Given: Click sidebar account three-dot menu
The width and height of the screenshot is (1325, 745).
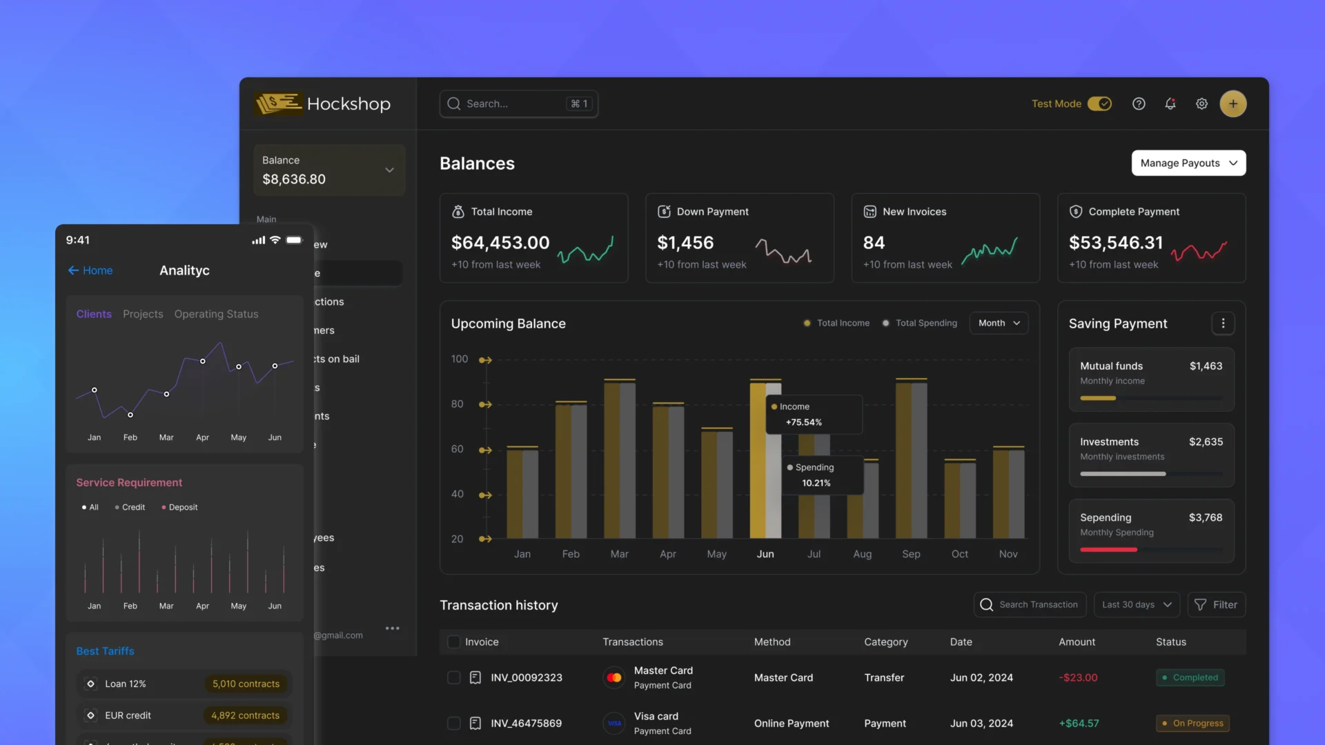Looking at the screenshot, I should point(393,628).
